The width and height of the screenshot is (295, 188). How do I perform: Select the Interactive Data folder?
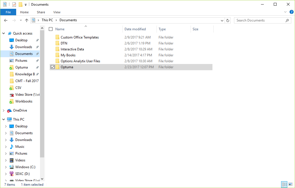(x=131, y=49)
